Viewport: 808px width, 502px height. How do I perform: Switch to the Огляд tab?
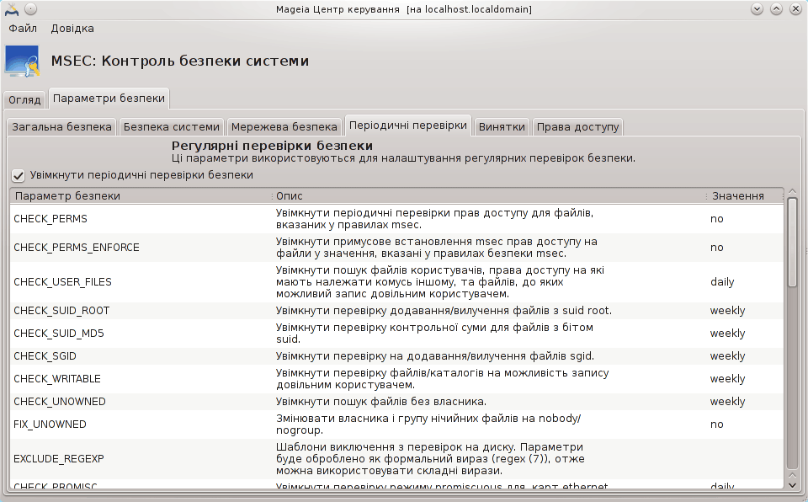(24, 99)
